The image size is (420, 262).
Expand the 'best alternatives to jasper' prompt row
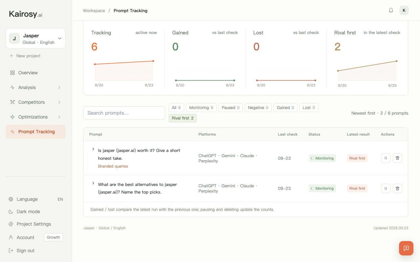click(x=93, y=183)
